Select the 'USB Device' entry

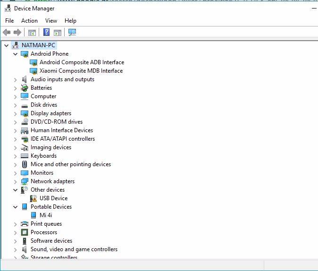point(53,198)
